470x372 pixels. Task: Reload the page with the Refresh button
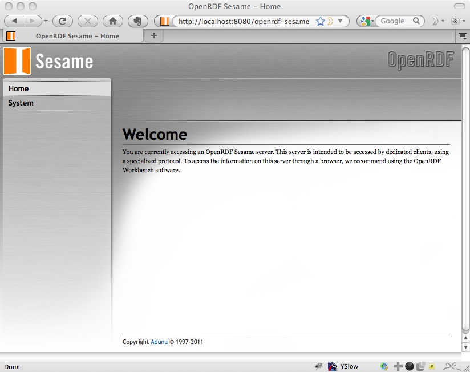63,21
